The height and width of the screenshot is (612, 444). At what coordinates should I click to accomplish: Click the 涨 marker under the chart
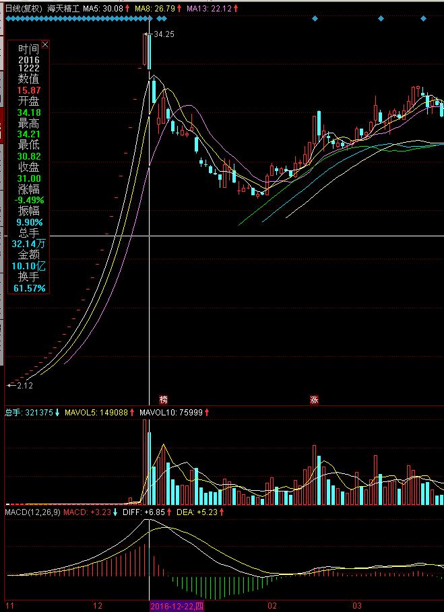(315, 400)
